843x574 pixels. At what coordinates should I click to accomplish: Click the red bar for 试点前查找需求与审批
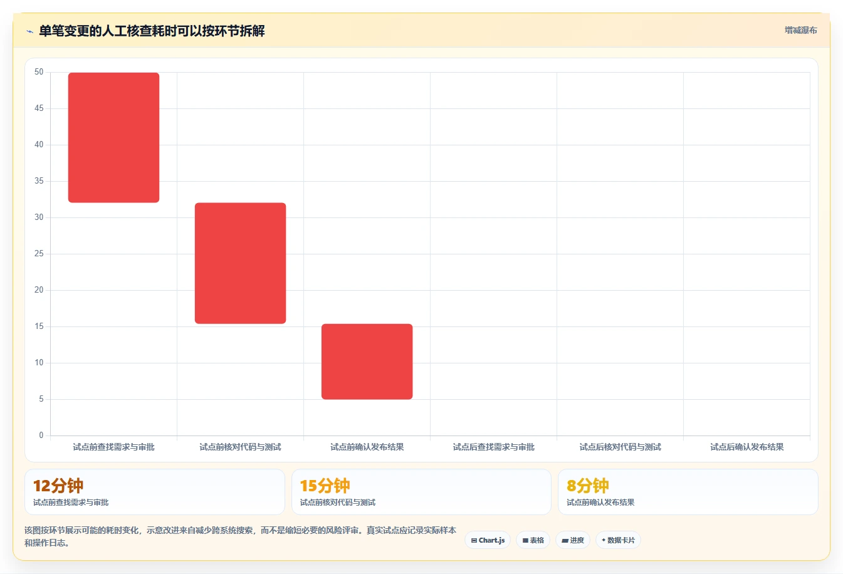113,137
